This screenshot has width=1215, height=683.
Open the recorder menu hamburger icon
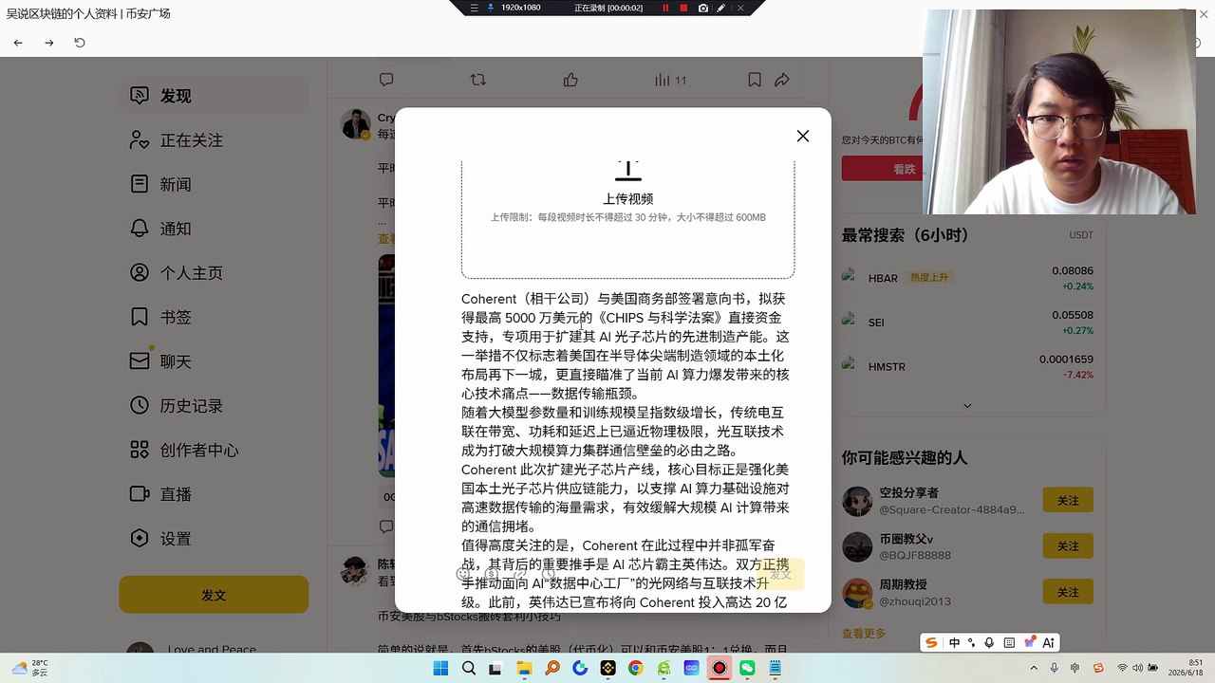click(474, 8)
